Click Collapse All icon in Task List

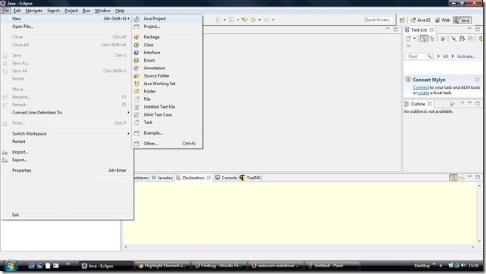click(470, 38)
